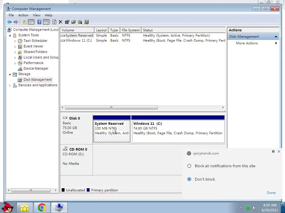
Task: Sort by the Volume column header
Action: tap(77, 30)
